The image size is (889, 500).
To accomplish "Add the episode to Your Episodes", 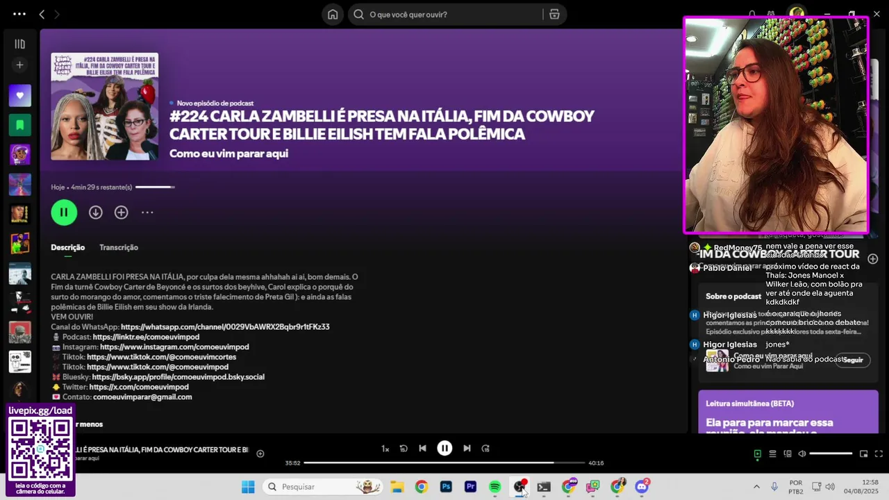I will [x=122, y=212].
